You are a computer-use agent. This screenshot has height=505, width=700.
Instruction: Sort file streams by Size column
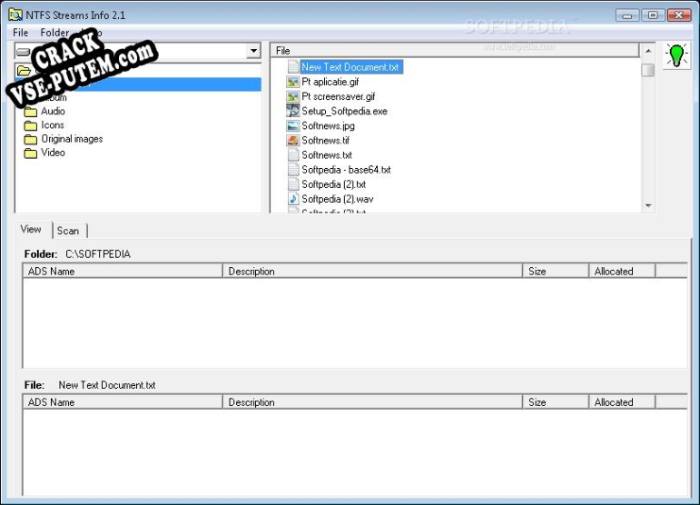click(556, 401)
